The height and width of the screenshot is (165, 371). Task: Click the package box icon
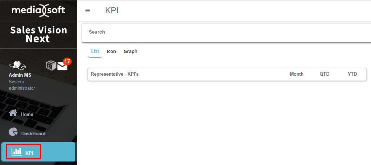tap(51, 65)
